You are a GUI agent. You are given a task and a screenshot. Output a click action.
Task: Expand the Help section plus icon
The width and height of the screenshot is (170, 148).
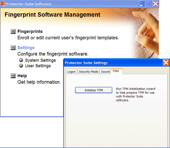click(13, 76)
